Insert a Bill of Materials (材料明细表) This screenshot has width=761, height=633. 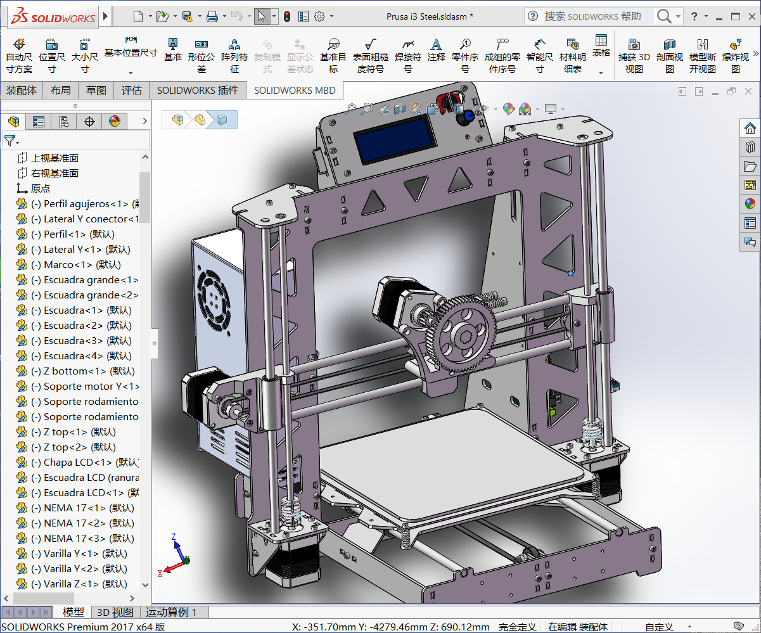click(x=573, y=55)
